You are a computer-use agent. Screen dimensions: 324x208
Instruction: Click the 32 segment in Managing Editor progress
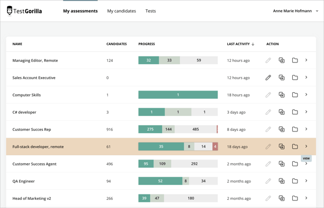click(x=148, y=60)
